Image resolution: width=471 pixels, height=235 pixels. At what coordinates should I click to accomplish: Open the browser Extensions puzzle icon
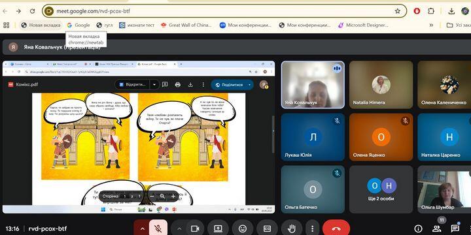(x=430, y=11)
